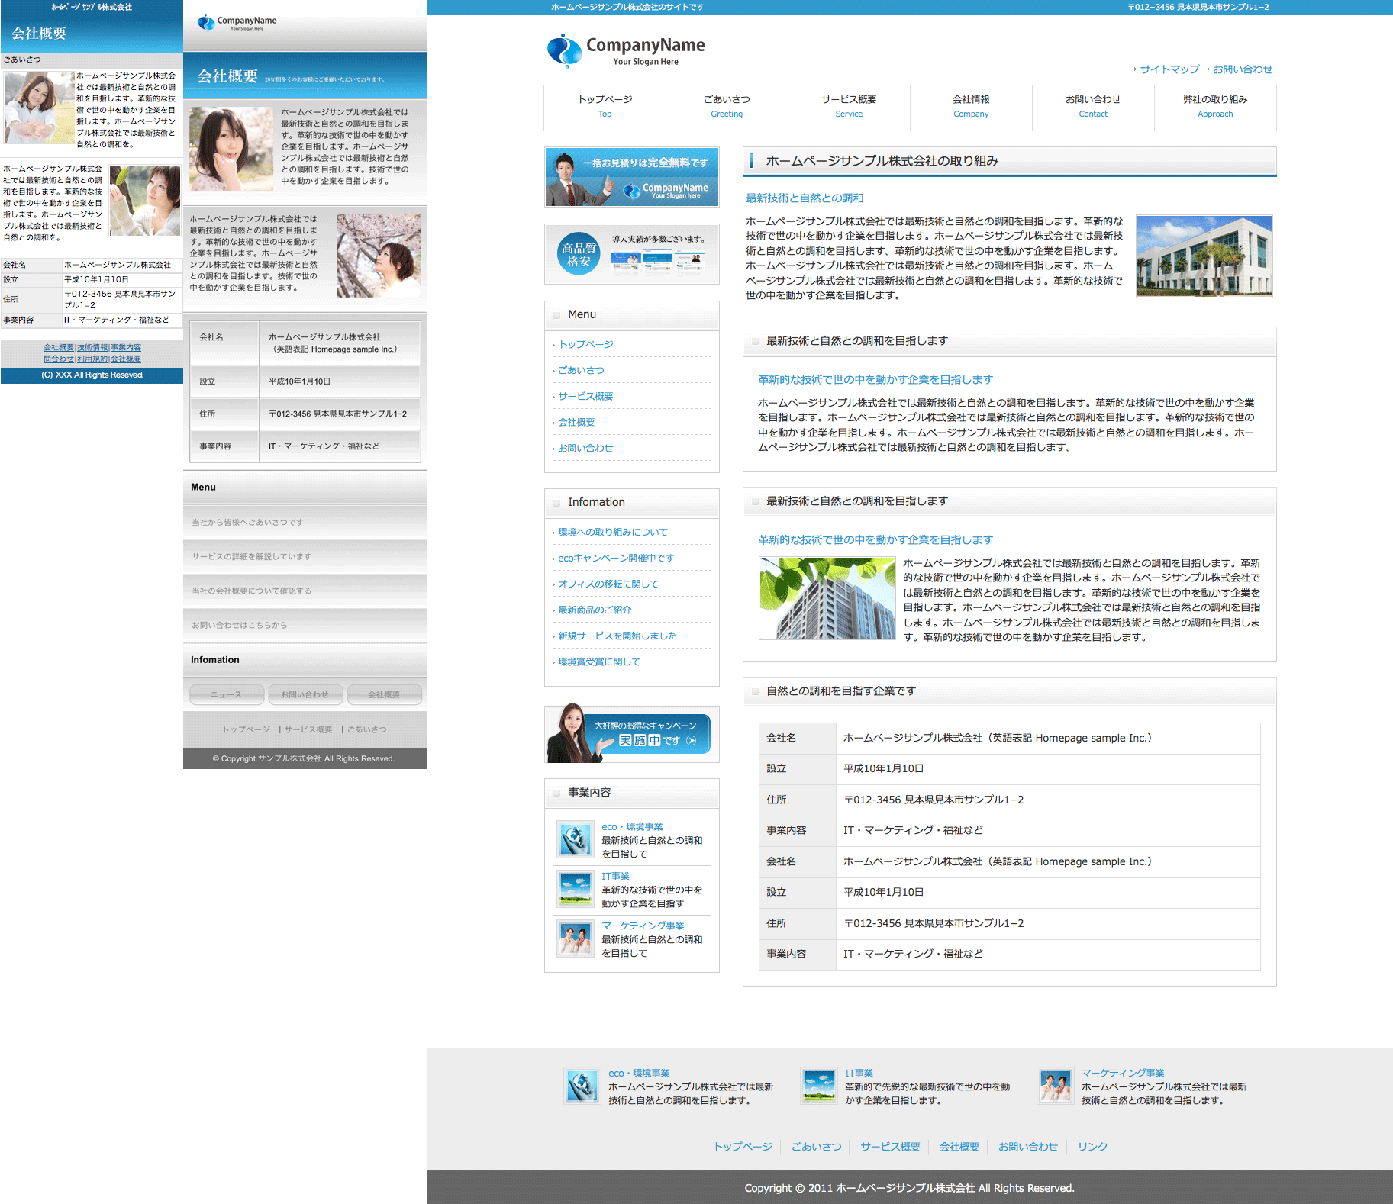Select the 会社情報 Company navigation tab
Viewport: 1393px width, 1204px height.
(x=970, y=106)
